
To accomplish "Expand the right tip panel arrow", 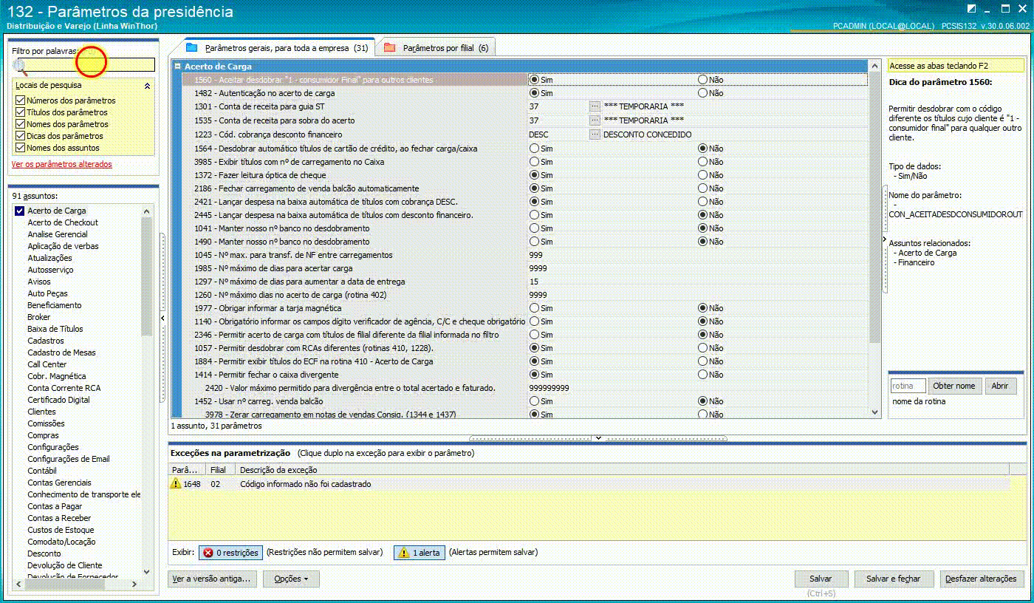I will click(x=884, y=240).
